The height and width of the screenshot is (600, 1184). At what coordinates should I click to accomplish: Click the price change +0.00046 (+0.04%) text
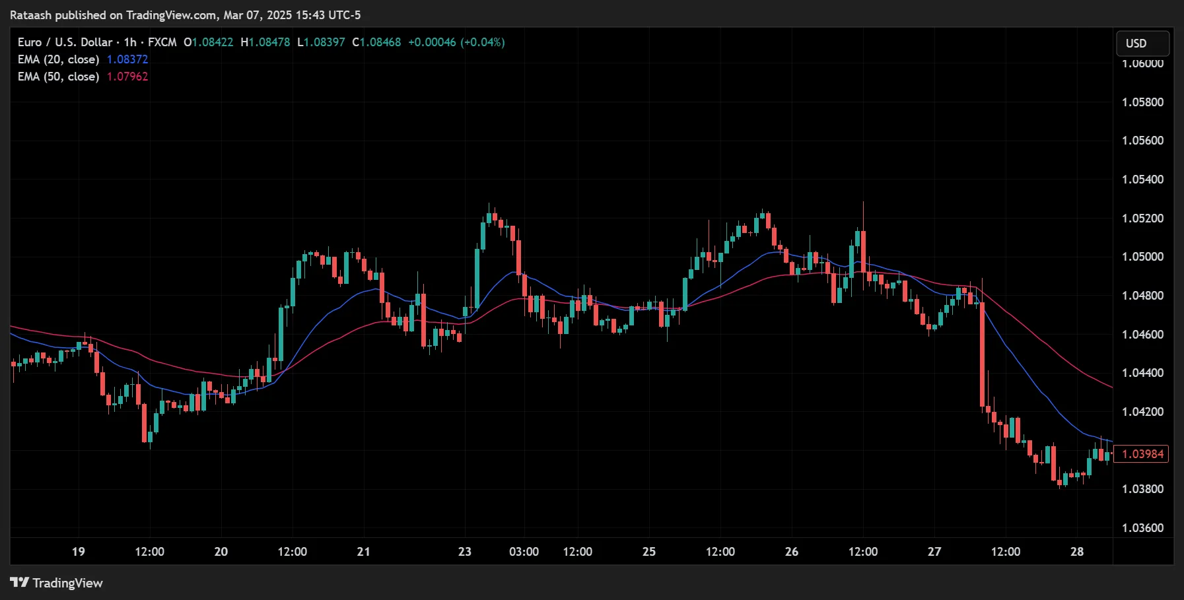tap(456, 42)
